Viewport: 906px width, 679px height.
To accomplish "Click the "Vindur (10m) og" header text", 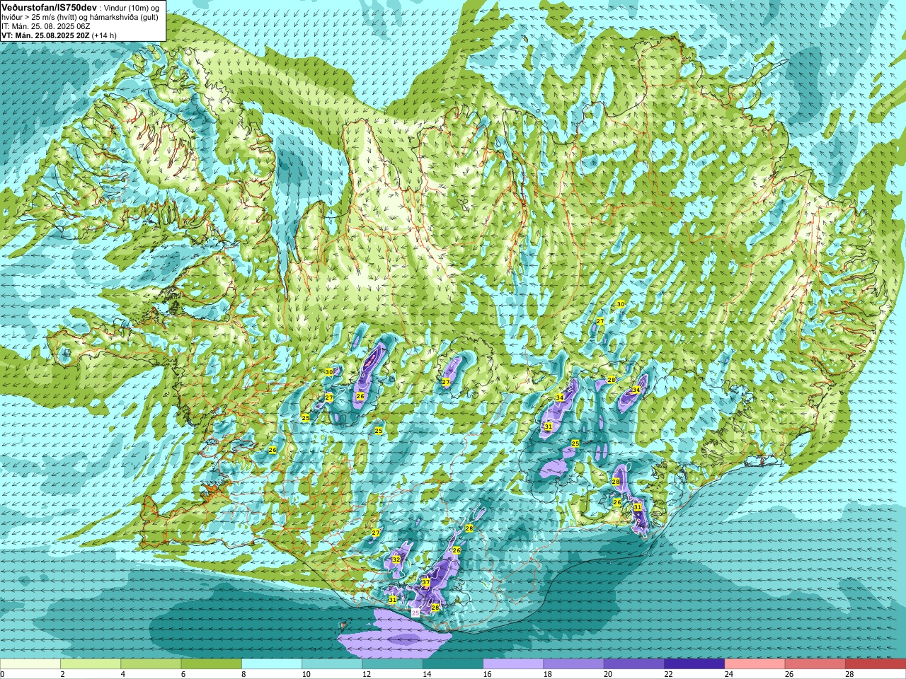I will pos(132,7).
